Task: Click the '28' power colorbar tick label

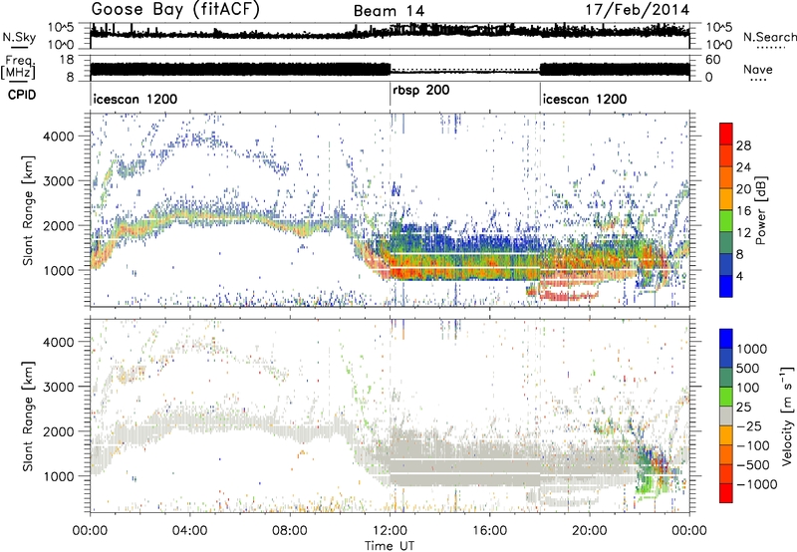Action: pyautogui.click(x=743, y=145)
